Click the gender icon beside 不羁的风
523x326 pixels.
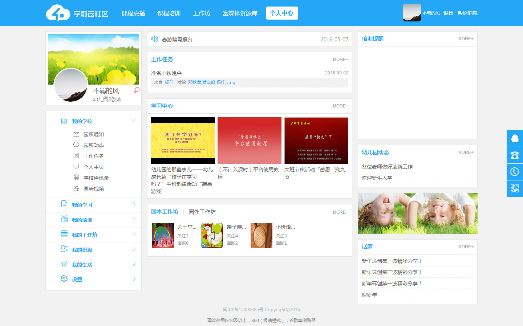137,90
